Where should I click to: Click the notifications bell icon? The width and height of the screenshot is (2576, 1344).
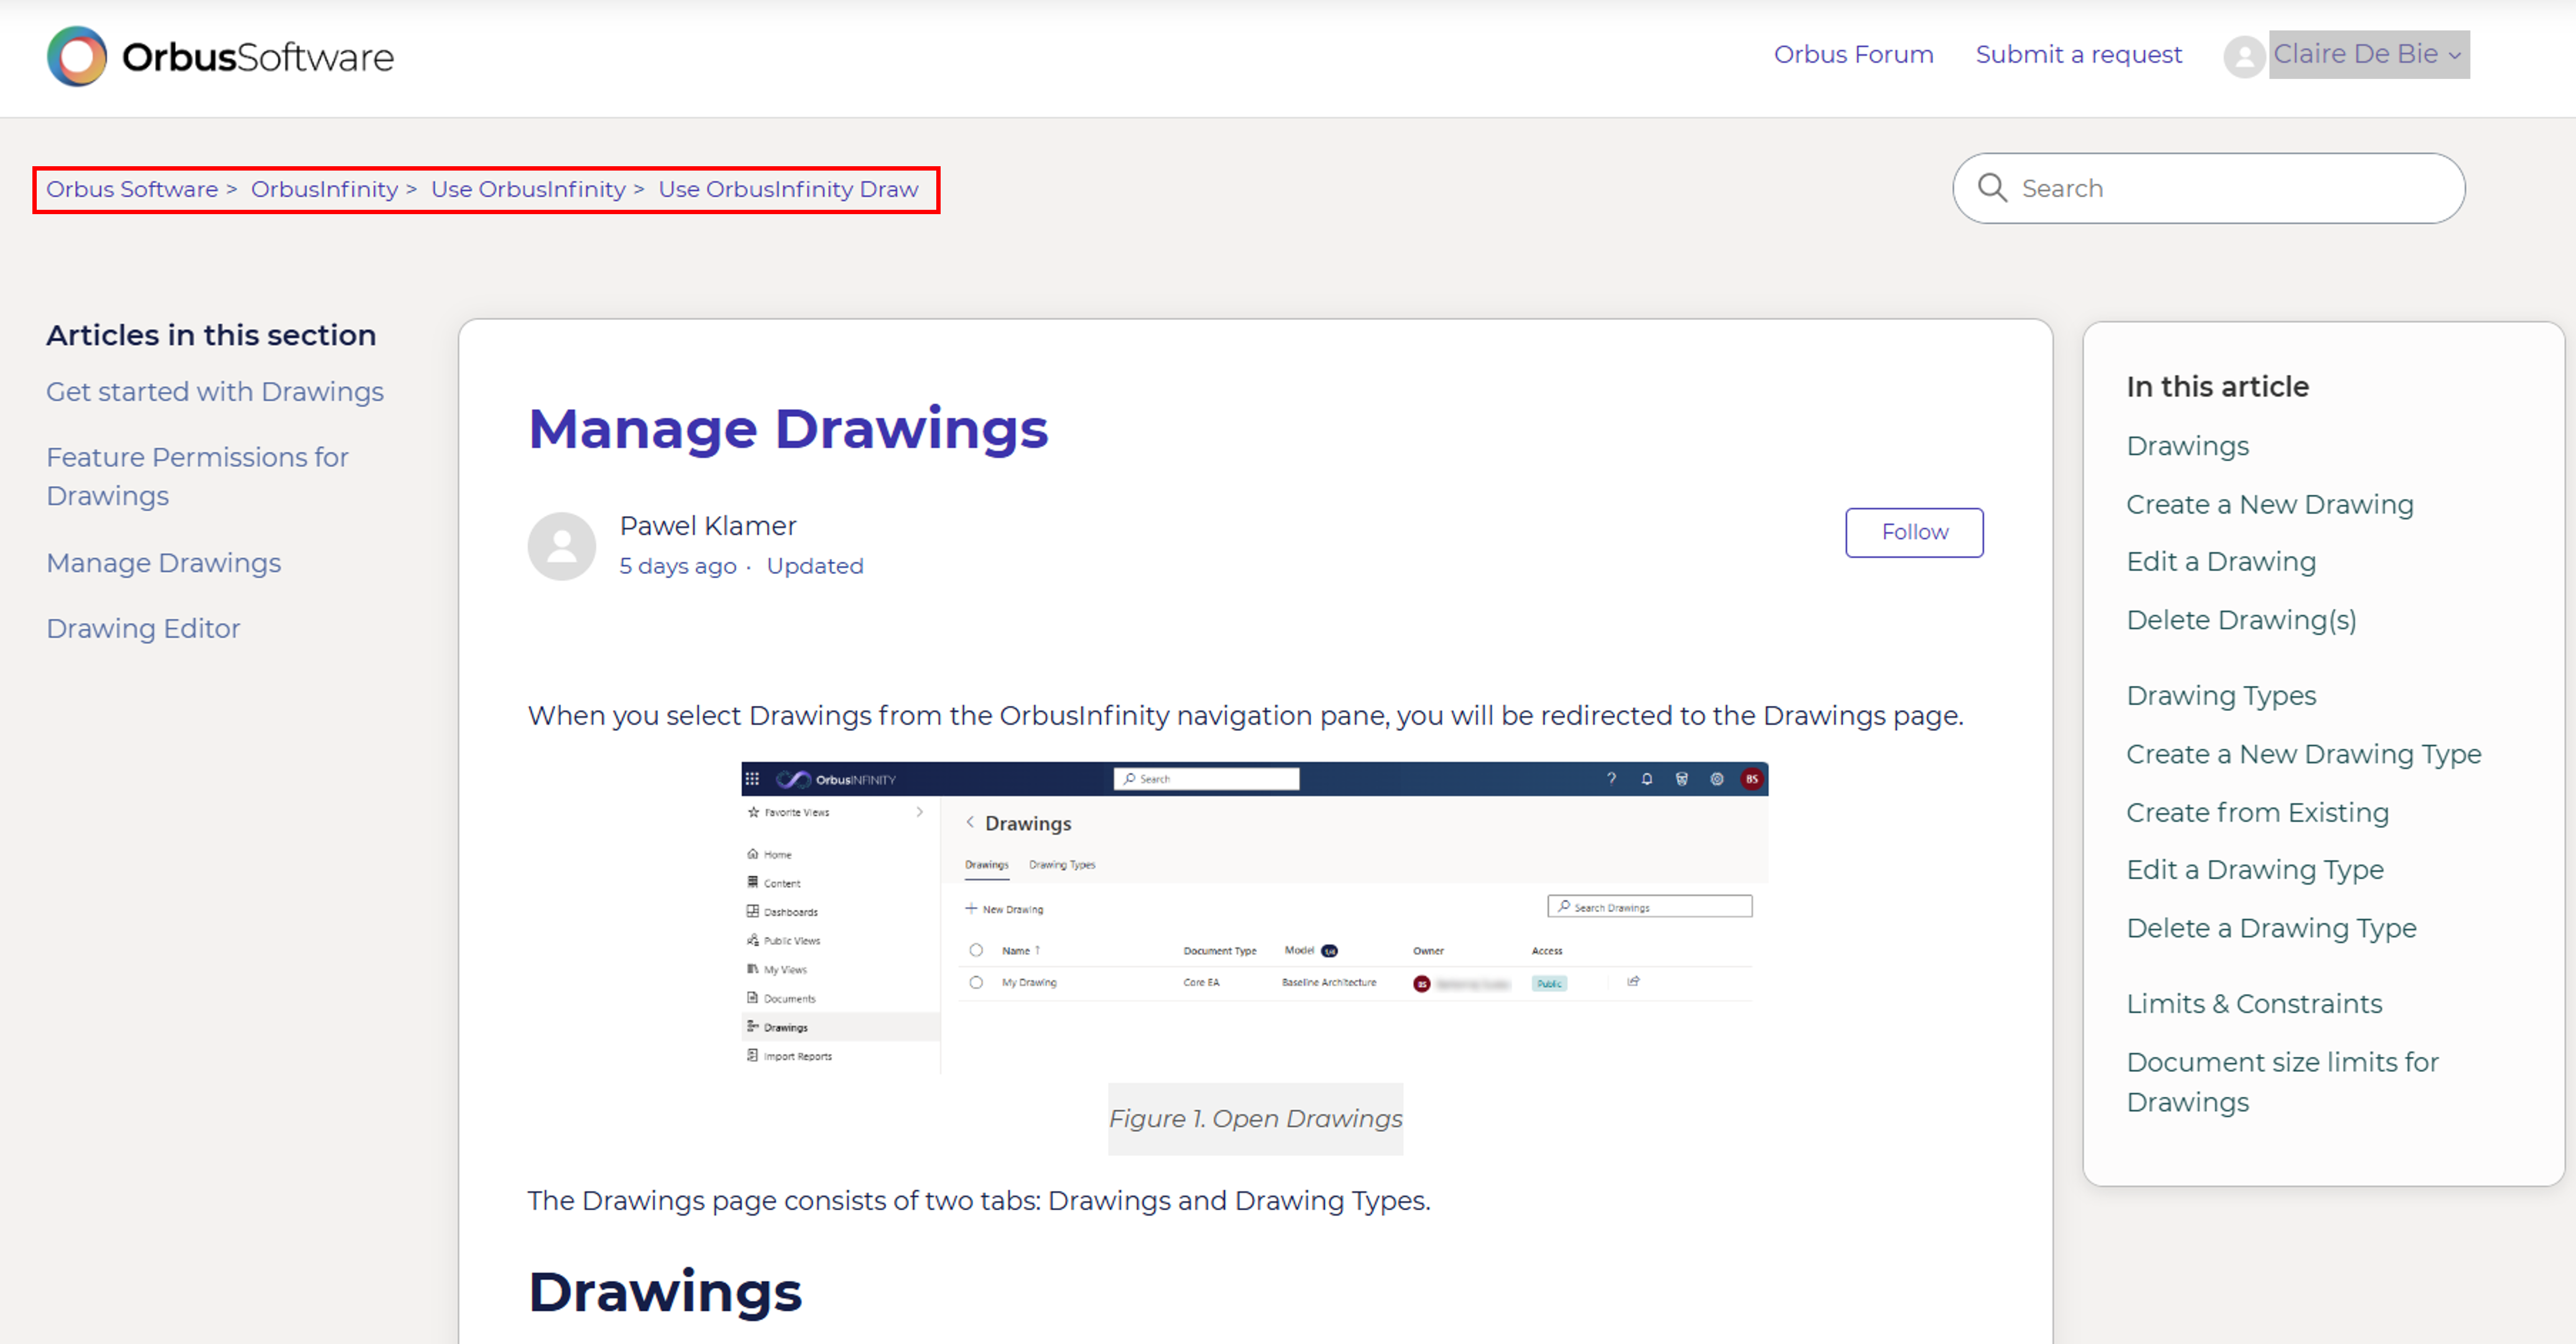pyautogui.click(x=1646, y=778)
